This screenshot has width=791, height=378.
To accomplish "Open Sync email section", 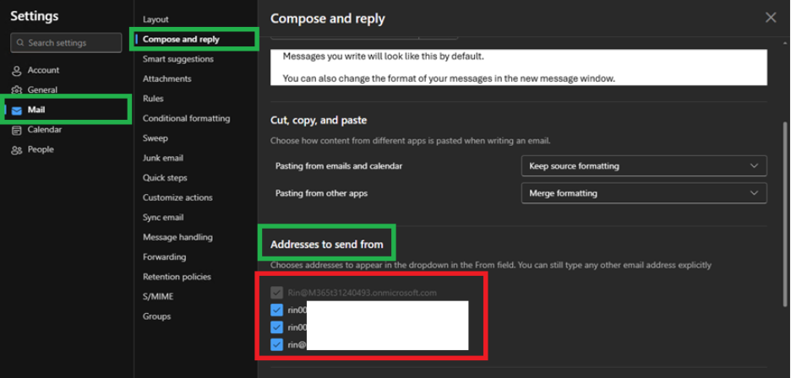I will tap(163, 217).
